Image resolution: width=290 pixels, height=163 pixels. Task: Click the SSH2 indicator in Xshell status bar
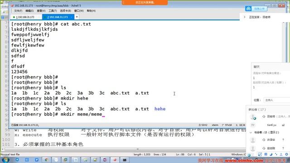tap(203, 125)
